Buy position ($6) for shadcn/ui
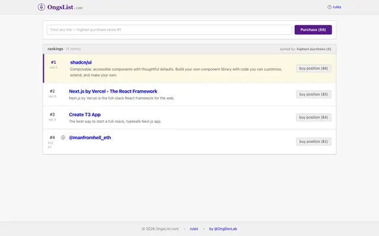 [313, 68]
